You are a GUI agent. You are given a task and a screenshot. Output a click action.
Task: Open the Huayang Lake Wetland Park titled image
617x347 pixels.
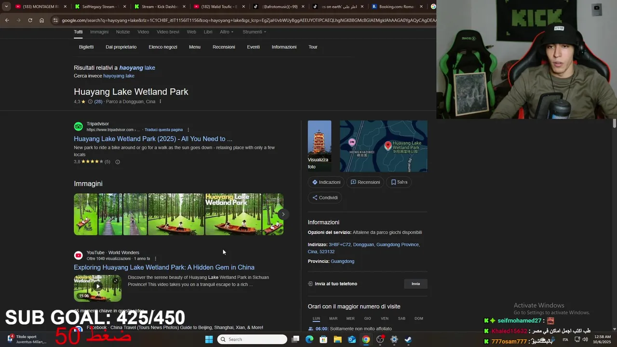[x=233, y=214]
